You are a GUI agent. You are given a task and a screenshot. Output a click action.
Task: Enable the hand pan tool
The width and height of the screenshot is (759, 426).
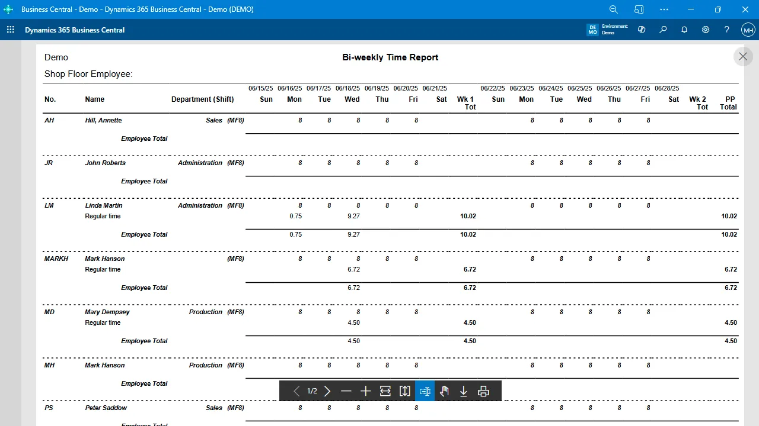[444, 391]
